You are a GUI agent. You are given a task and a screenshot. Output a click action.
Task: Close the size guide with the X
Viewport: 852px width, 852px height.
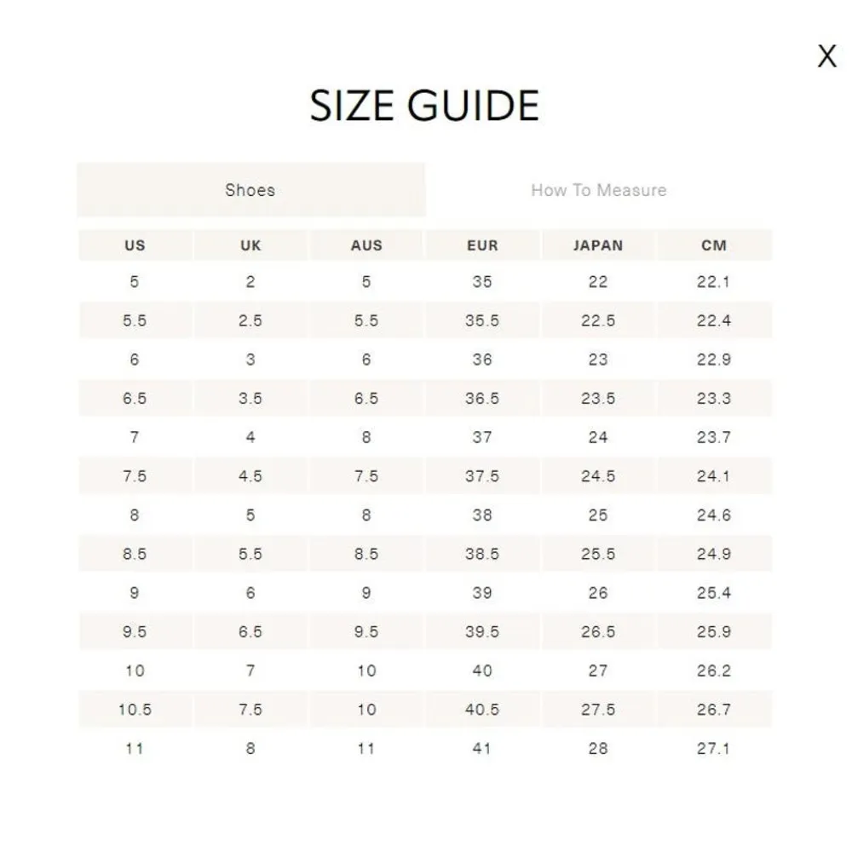[826, 57]
